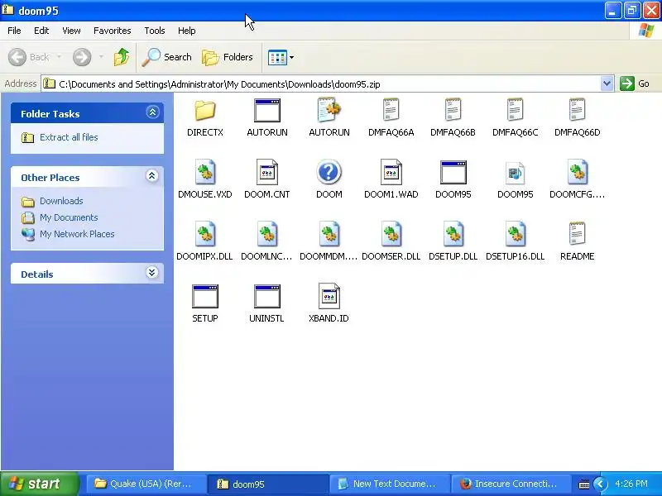662x496 pixels.
Task: Select the DOOMCFG file icon
Action: coord(577,172)
